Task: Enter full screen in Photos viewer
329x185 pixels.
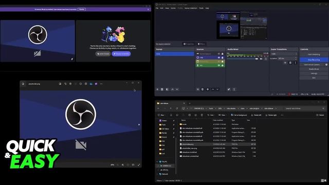Action: coord(139,165)
